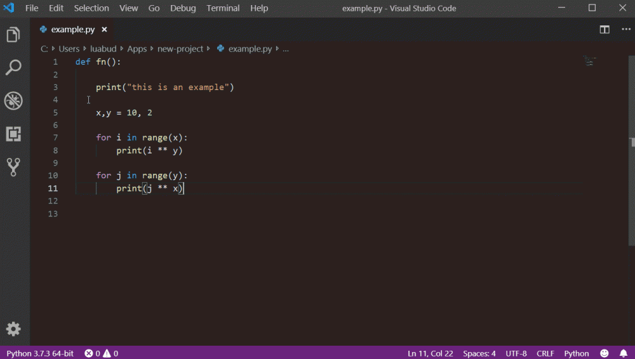Viewport: 635px width, 359px height.
Task: Click the errors count indicator
Action: coord(92,353)
